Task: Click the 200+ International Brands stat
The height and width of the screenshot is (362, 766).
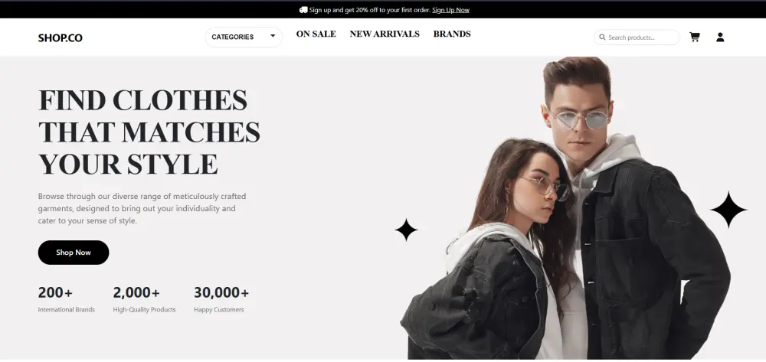Action: point(67,299)
